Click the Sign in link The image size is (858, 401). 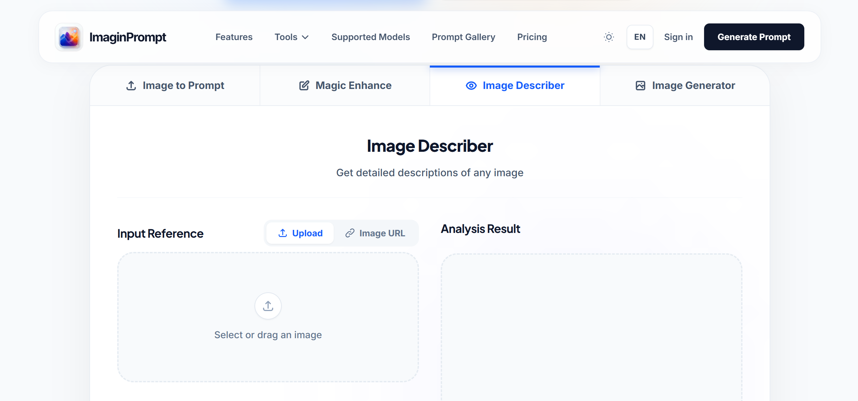pyautogui.click(x=678, y=37)
